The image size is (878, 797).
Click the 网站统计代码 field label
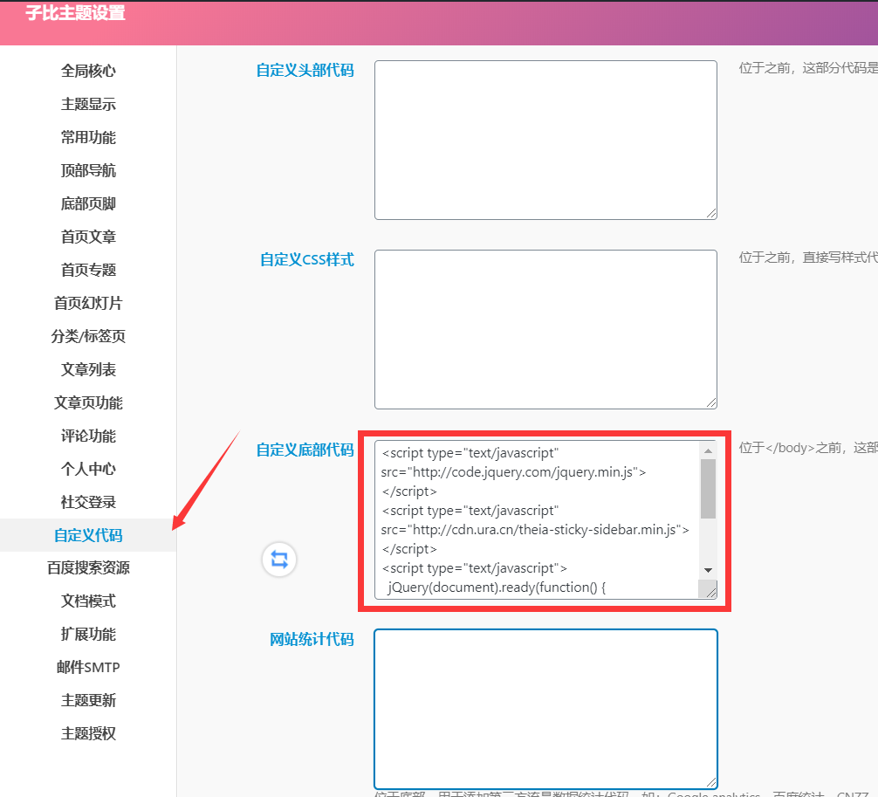pos(312,639)
